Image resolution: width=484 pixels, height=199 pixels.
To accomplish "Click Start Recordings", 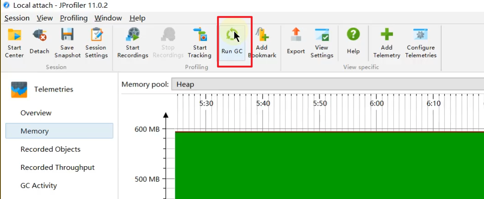I will [133, 43].
